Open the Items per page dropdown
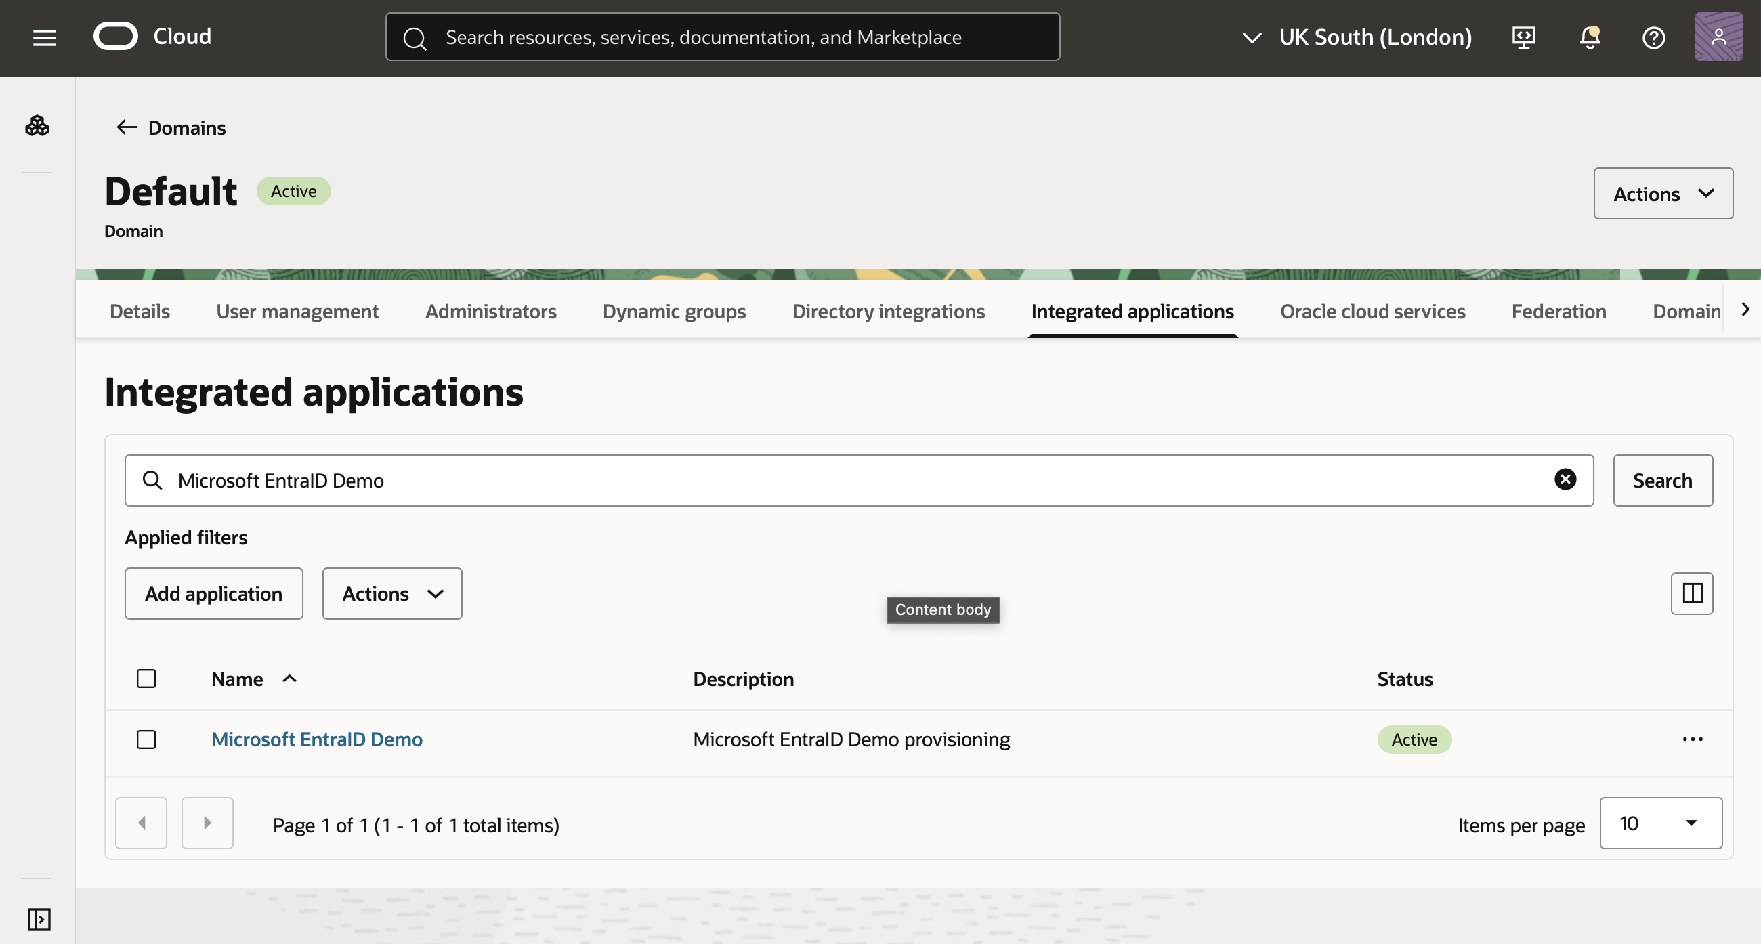The width and height of the screenshot is (1761, 944). 1661,823
